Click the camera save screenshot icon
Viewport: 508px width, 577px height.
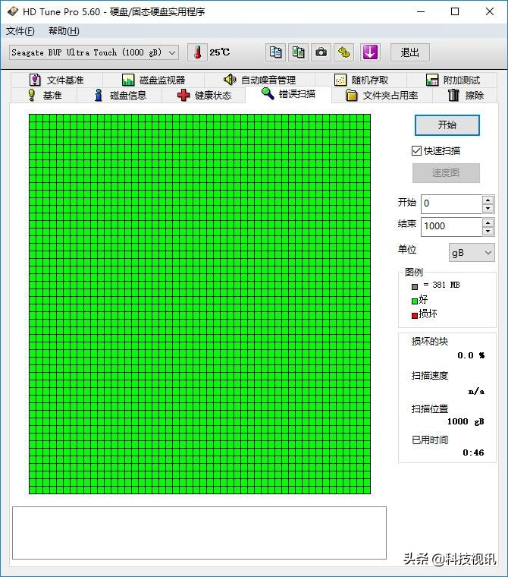tap(321, 52)
